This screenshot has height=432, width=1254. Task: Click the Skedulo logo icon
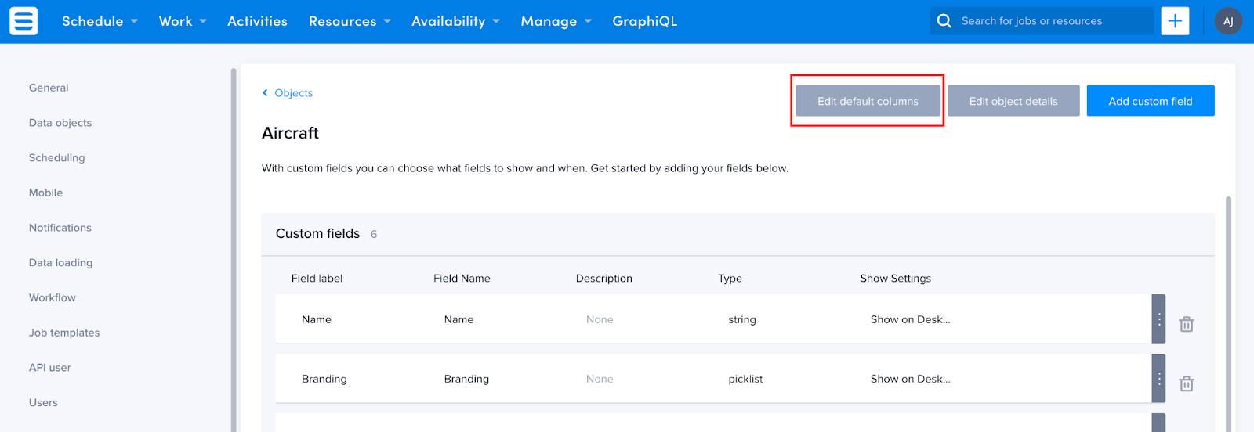(x=24, y=21)
